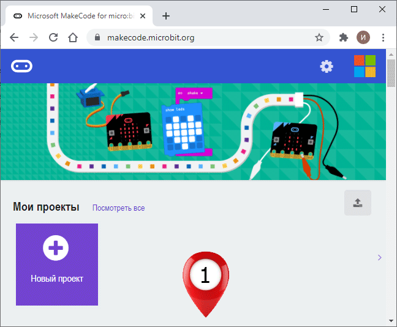Create a new project with Новый проект tile
Screen dimensions: 397x327
(57, 264)
